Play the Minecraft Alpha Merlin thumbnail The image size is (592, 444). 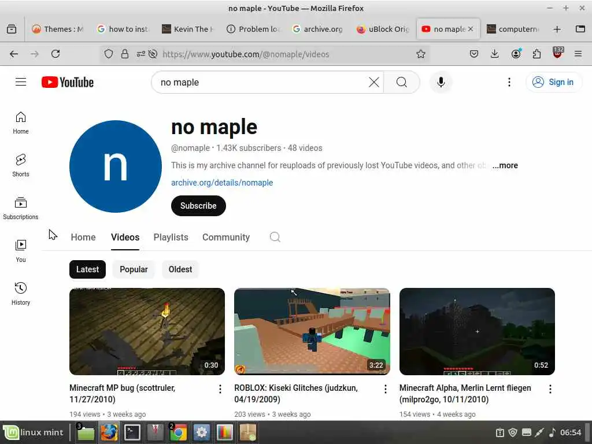tap(477, 331)
